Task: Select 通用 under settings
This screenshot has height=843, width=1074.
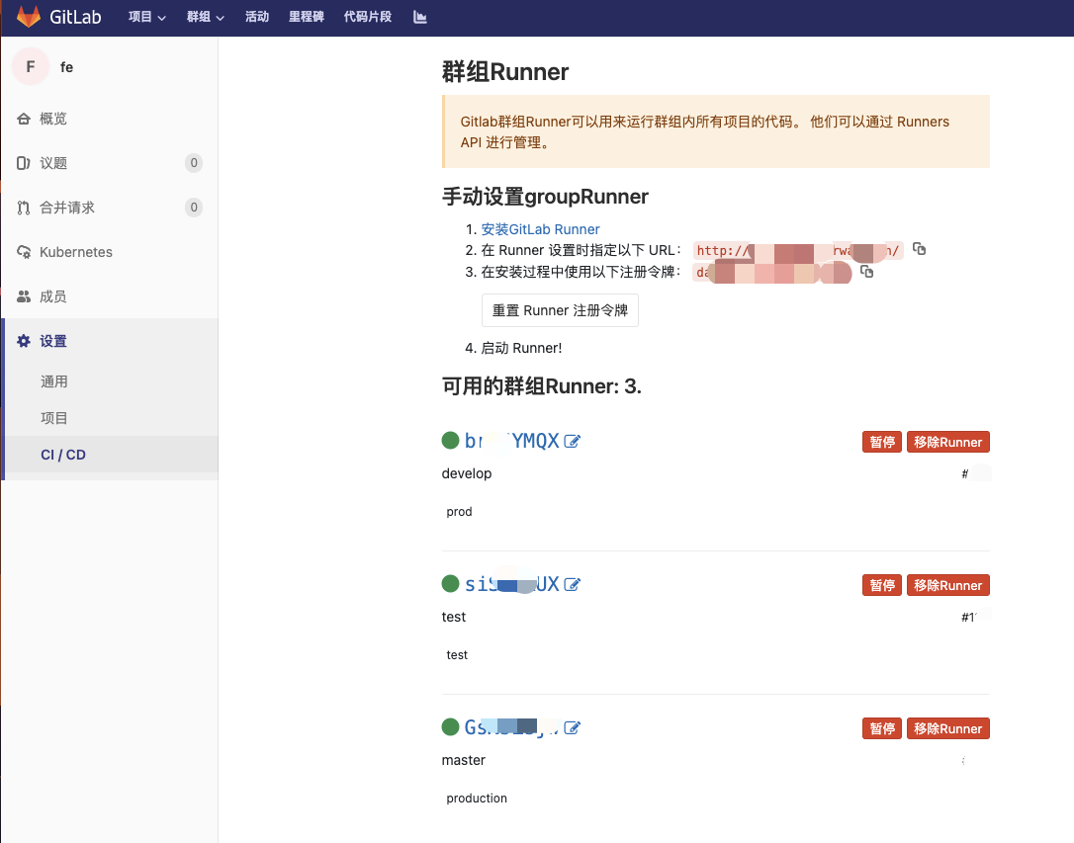Action: click(x=54, y=381)
